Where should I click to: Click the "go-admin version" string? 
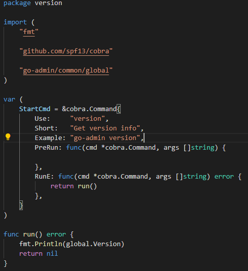point(105,138)
